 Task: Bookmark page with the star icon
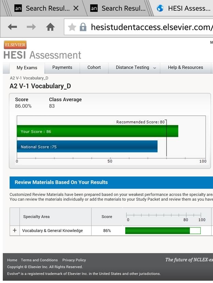[x=72, y=27]
